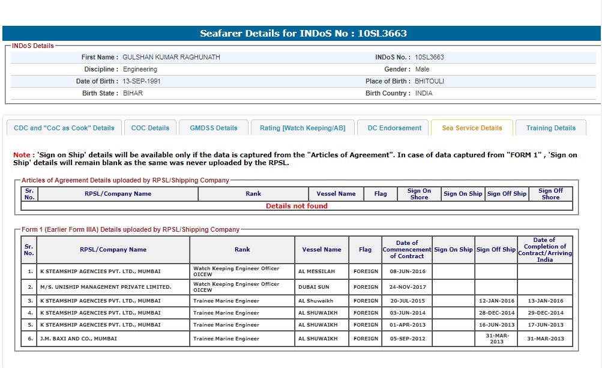Image resolution: width=602 pixels, height=368 pixels.
Task: Open the Training Details tab
Action: point(550,128)
